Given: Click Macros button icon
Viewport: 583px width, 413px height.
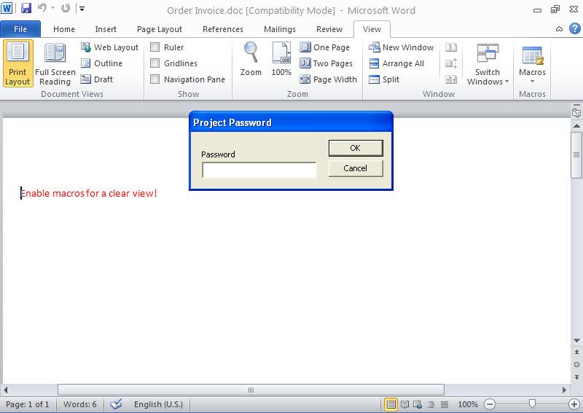Looking at the screenshot, I should pos(532,55).
